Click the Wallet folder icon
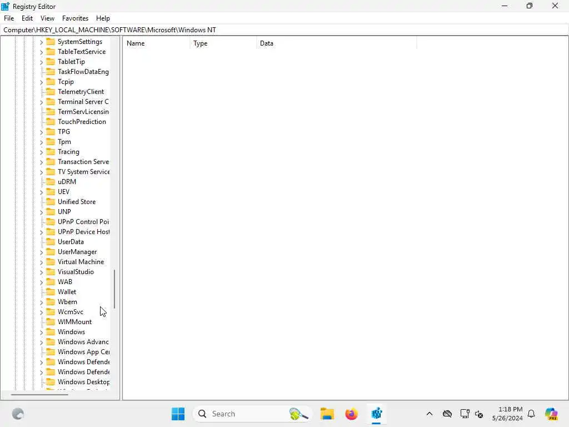Screen dimensions: 569x427 tap(51, 291)
